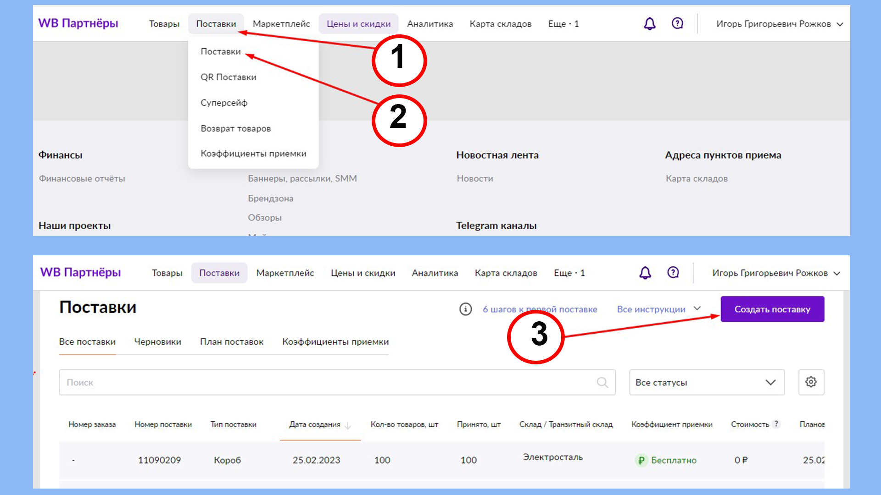
Task: Select QR Поставки in the dropdown
Action: 229,77
